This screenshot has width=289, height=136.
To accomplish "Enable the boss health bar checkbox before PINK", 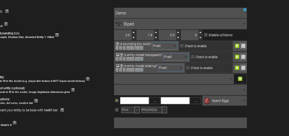I will (x=117, y=110).
